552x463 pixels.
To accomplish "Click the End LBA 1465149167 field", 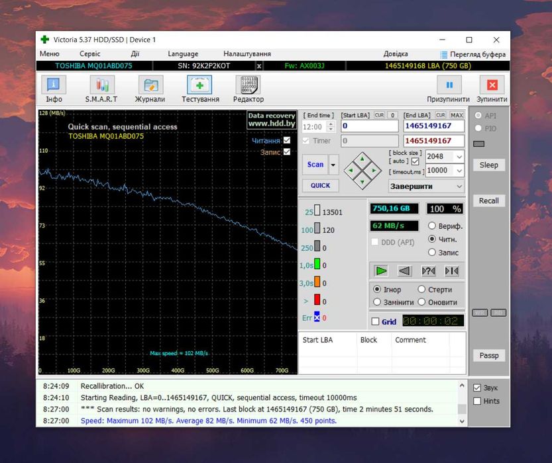I will point(433,126).
